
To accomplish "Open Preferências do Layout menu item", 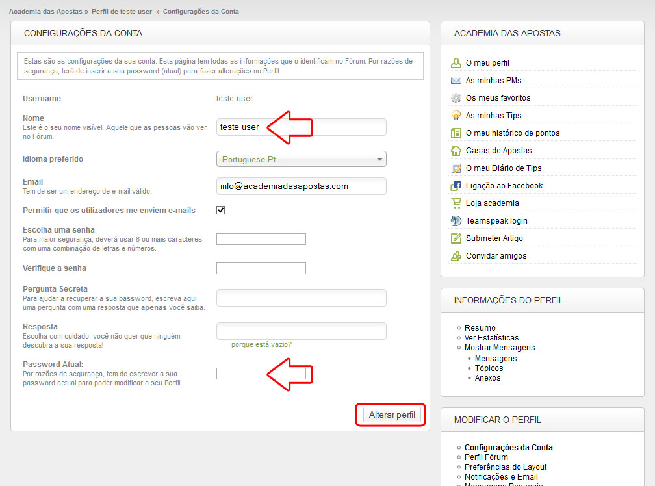I will pyautogui.click(x=506, y=467).
